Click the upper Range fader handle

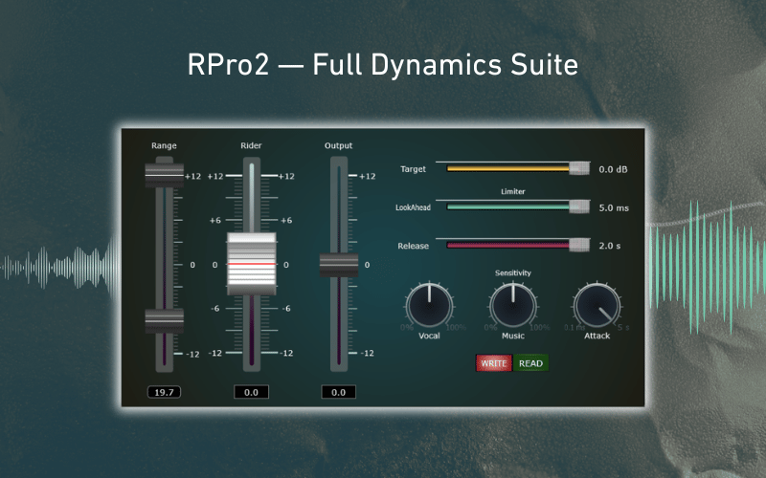tap(164, 175)
